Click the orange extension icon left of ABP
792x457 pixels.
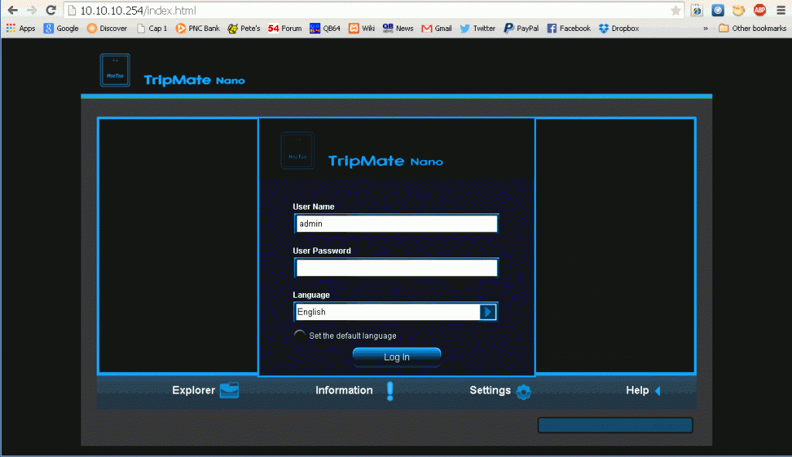click(x=739, y=10)
